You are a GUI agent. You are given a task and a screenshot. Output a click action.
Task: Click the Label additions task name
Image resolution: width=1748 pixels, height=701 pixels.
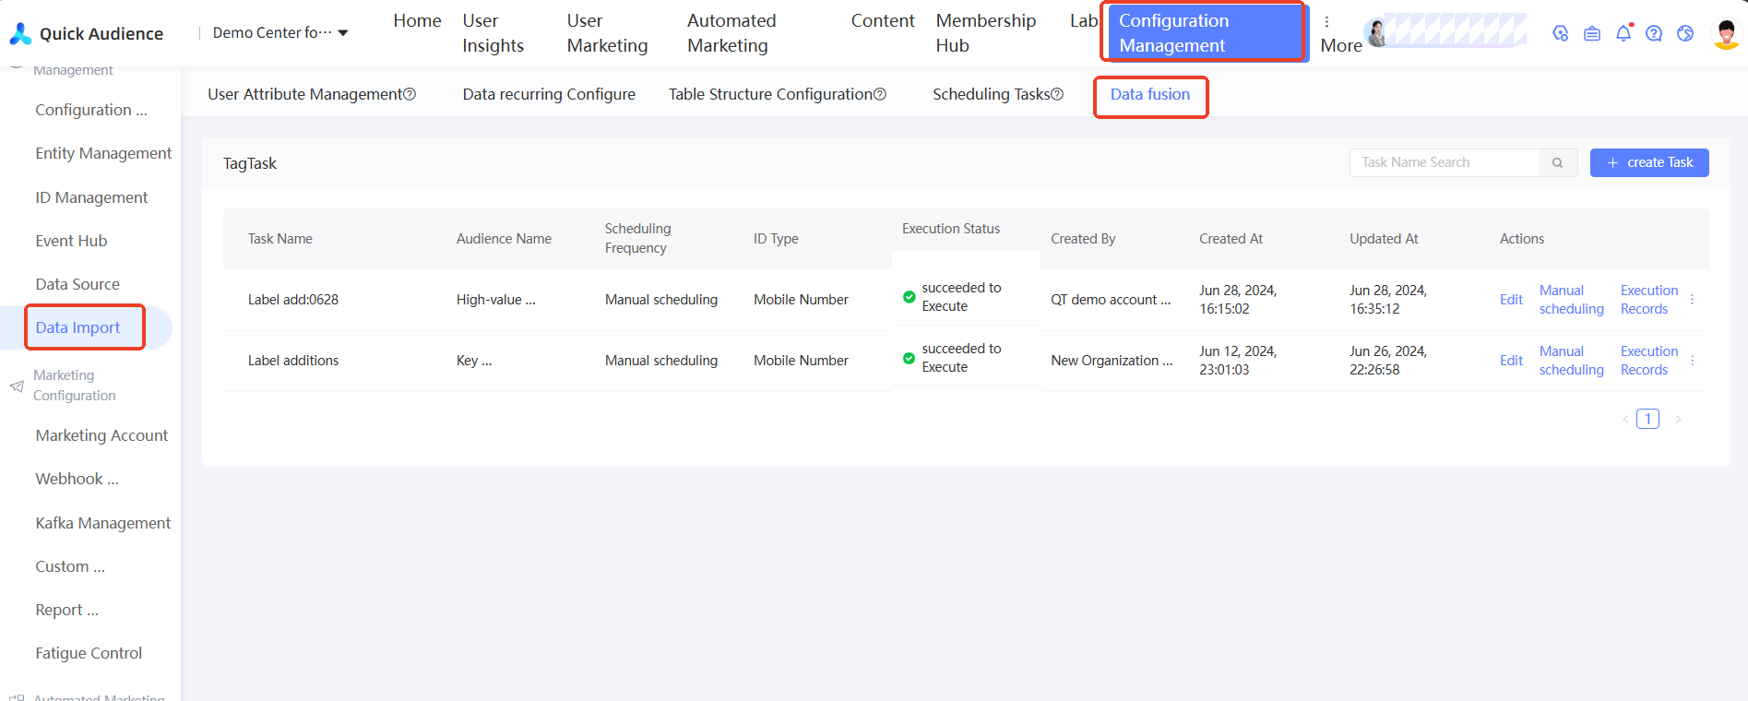293,361
